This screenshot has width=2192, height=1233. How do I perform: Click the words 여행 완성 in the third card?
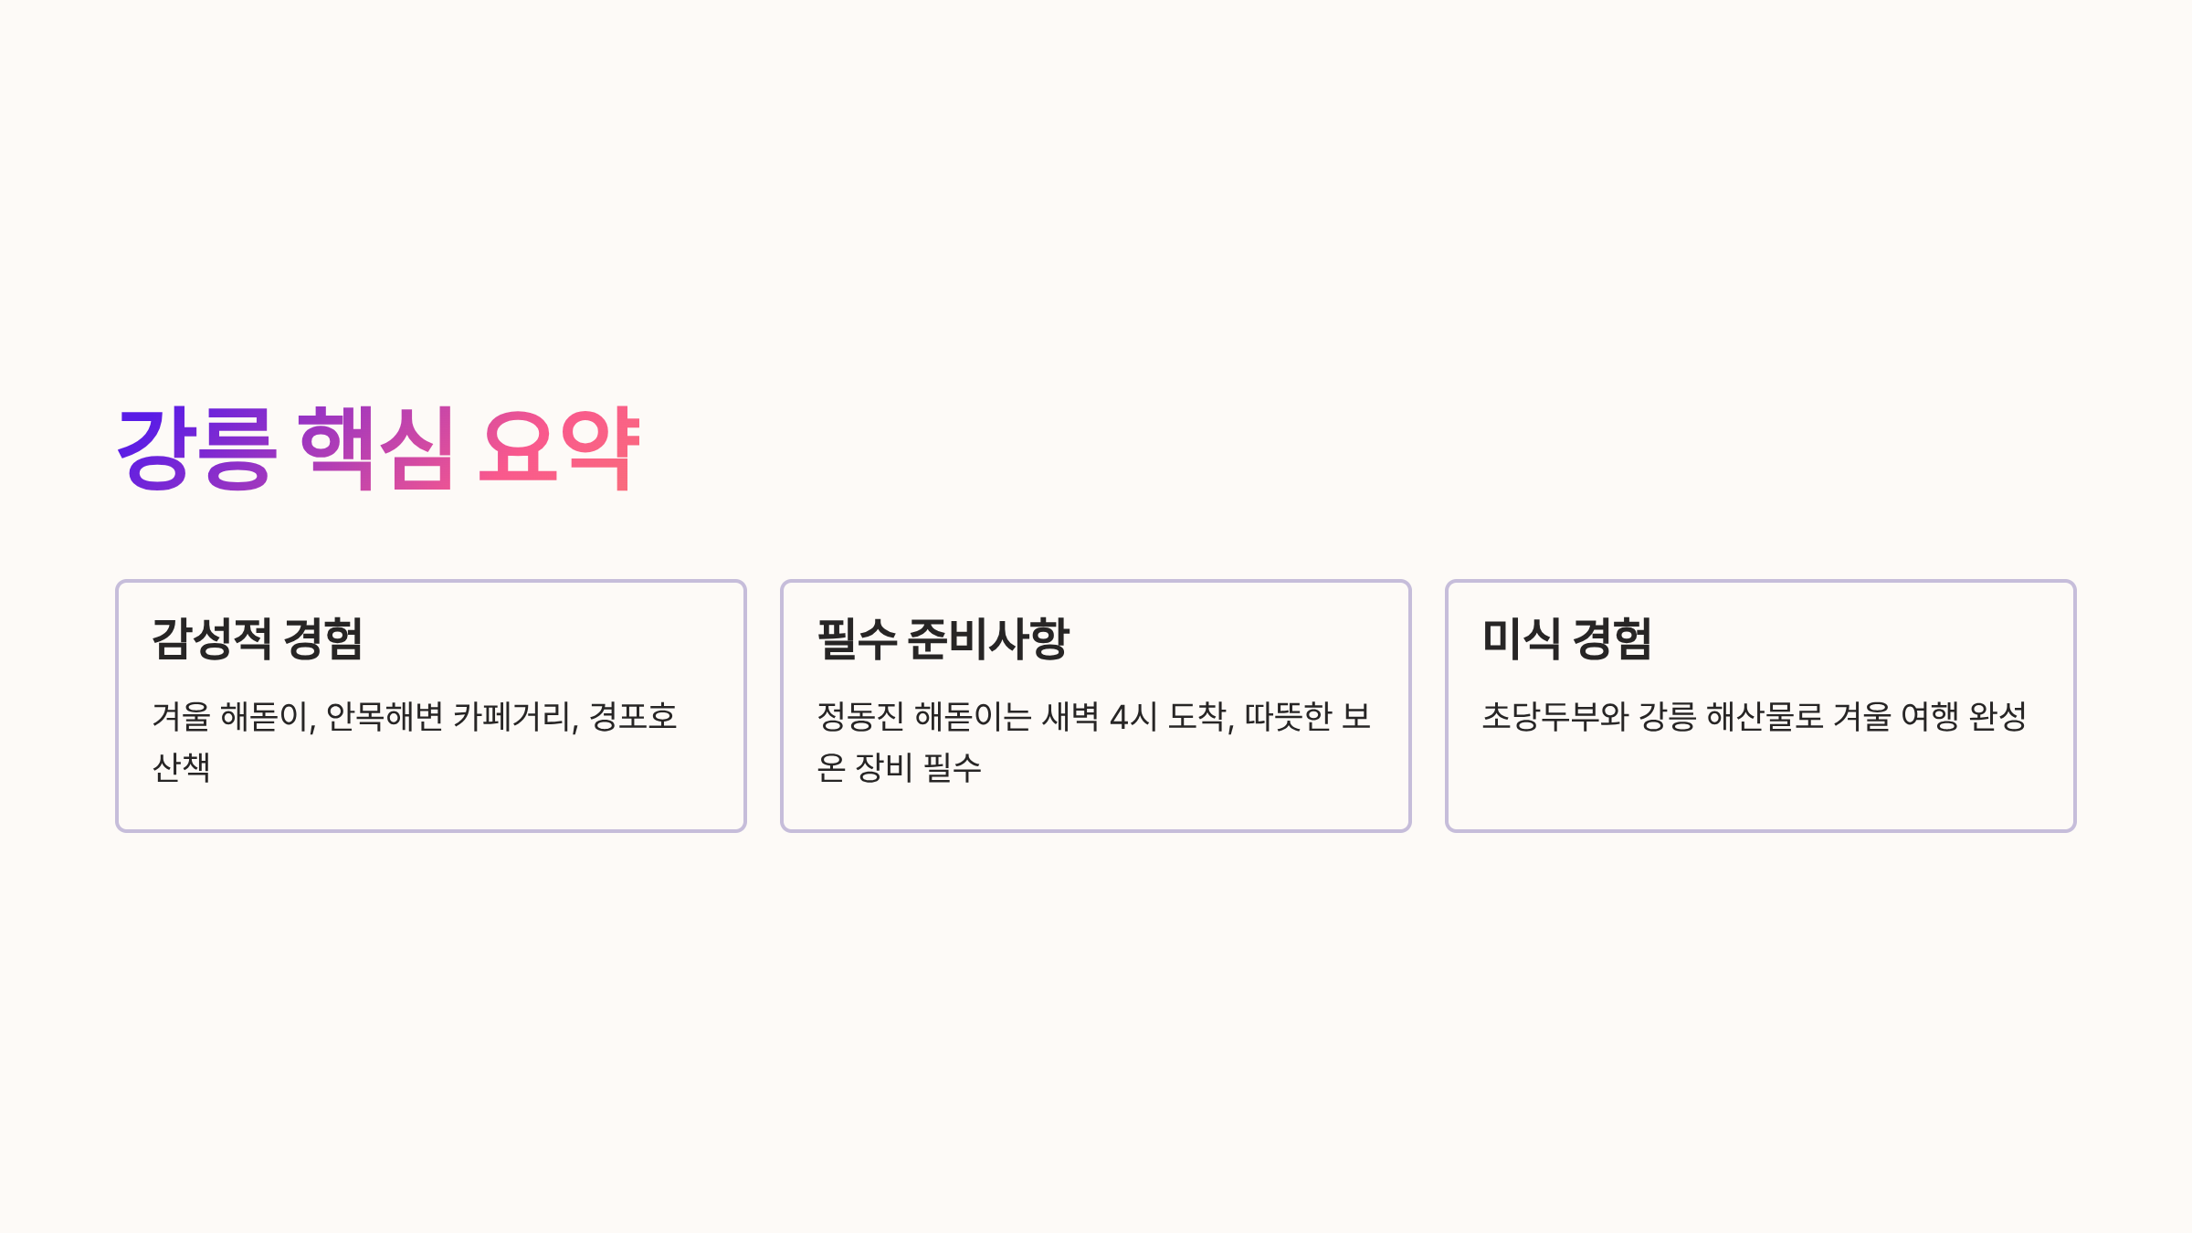point(1964,717)
